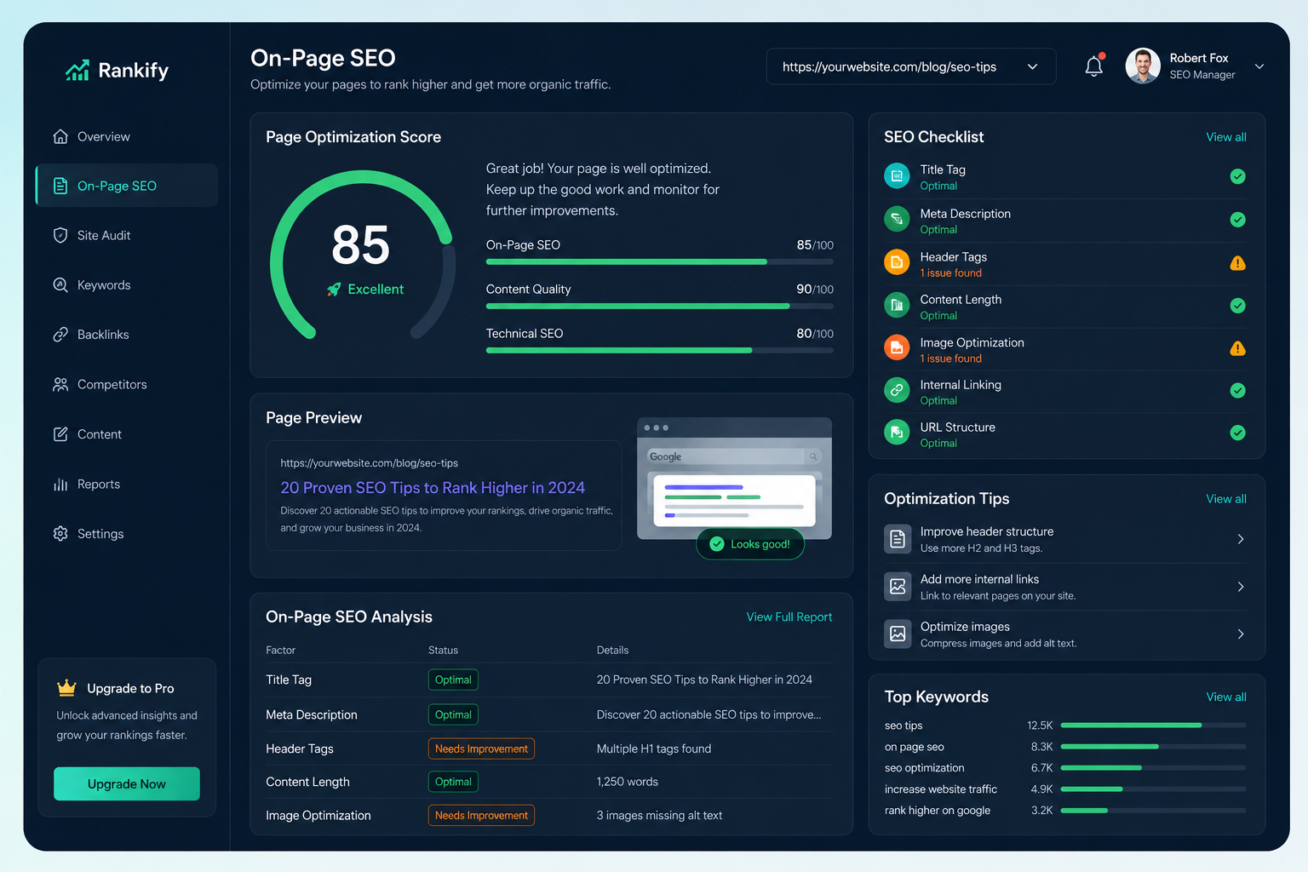Viewport: 1308px width, 872px height.
Task: Expand the Add more internal links arrow
Action: [x=1241, y=587]
